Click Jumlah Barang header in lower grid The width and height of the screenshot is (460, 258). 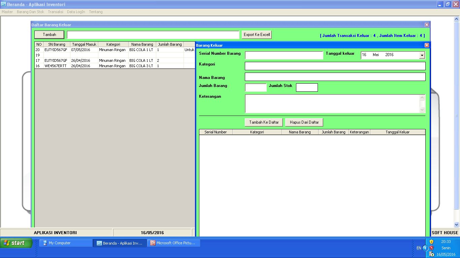[x=333, y=132]
